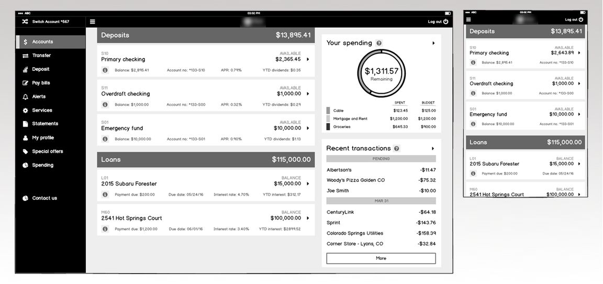Click the Switch Account shuffle icon

coord(25,21)
